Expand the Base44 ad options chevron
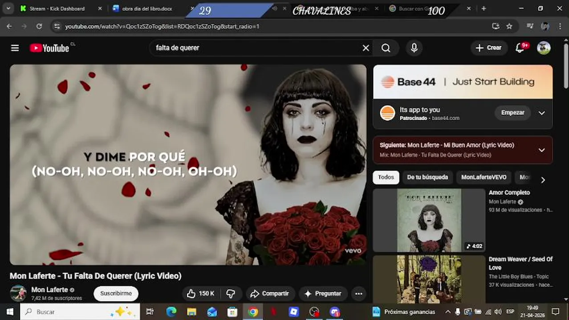Screen dimensions: 569x320 point(541,113)
